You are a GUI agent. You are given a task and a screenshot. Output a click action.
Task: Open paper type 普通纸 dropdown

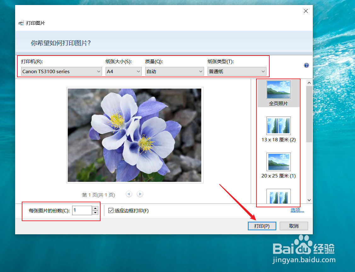point(237,71)
